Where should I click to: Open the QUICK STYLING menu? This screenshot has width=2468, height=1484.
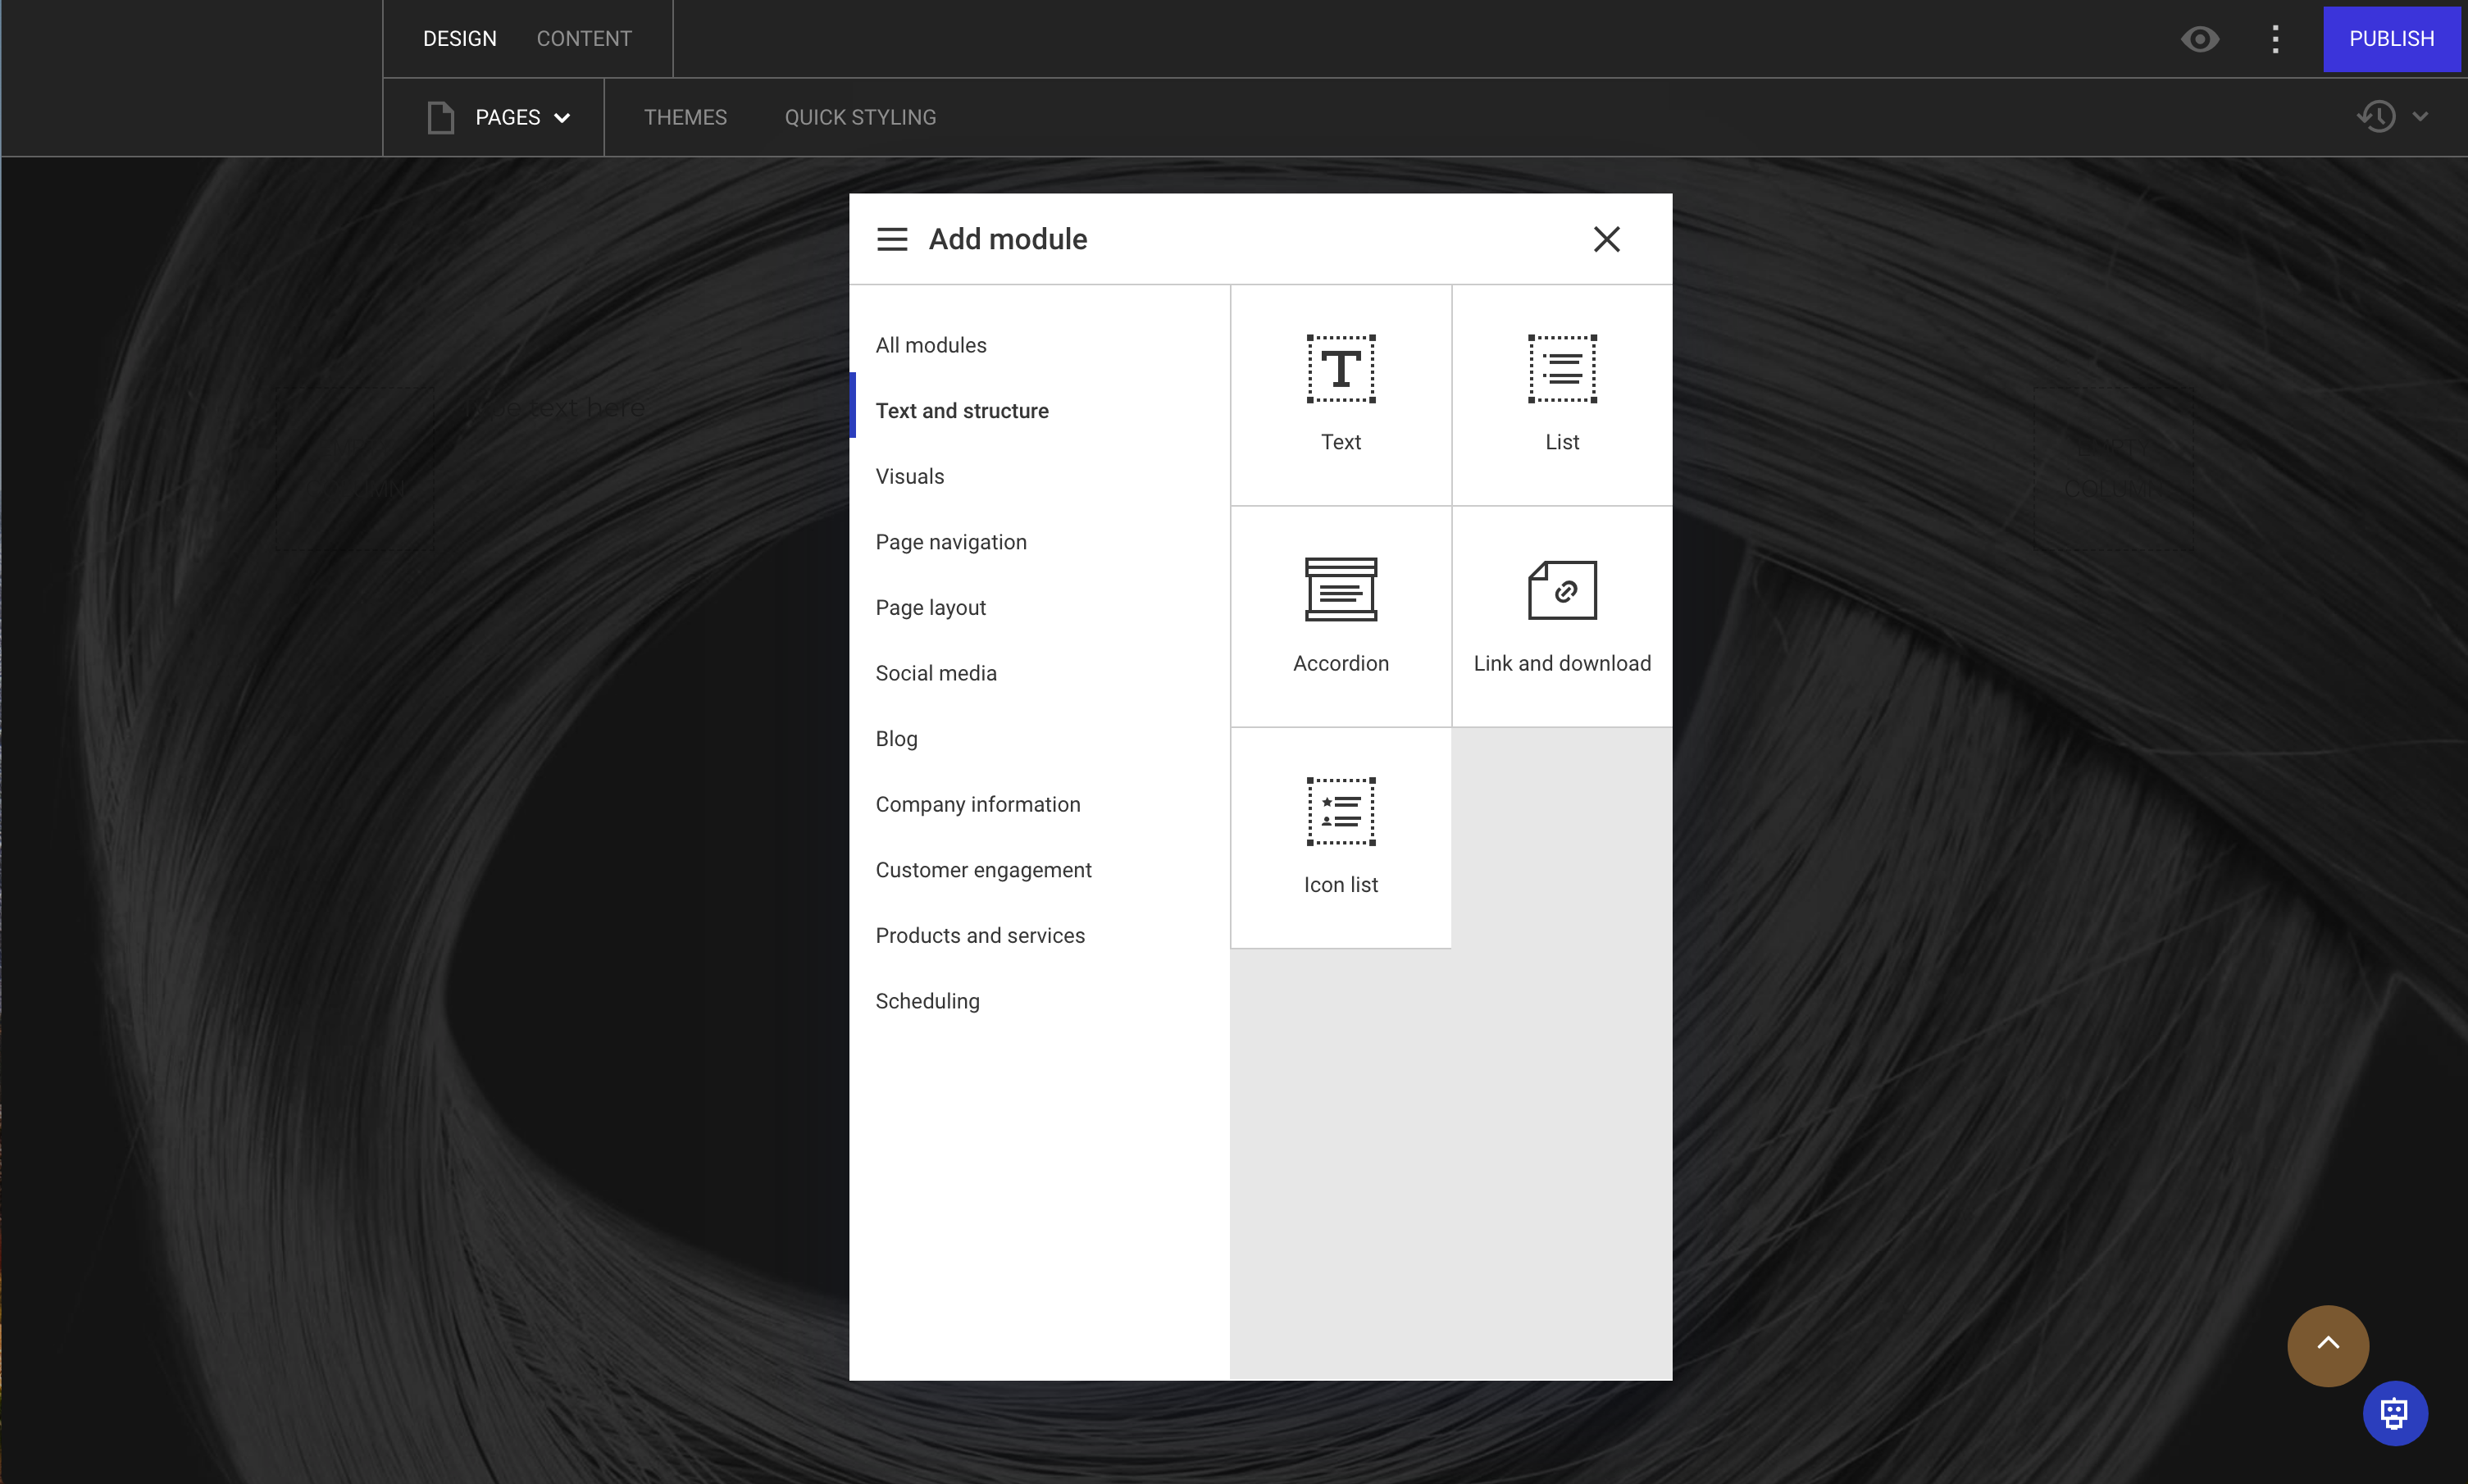coord(859,117)
